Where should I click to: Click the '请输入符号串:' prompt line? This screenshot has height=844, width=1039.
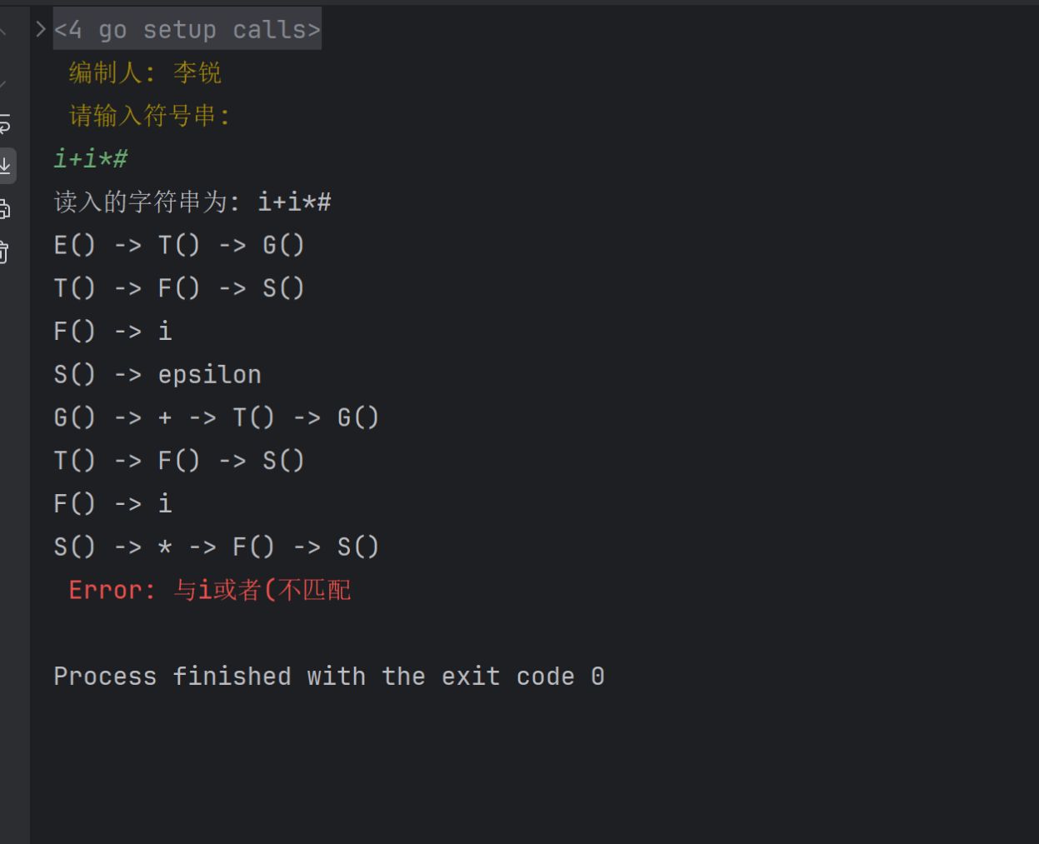pyautogui.click(x=150, y=116)
